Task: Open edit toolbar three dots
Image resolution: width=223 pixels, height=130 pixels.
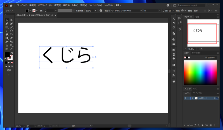Action: [x=9, y=75]
